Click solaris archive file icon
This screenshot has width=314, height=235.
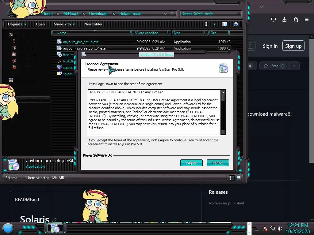[59, 74]
